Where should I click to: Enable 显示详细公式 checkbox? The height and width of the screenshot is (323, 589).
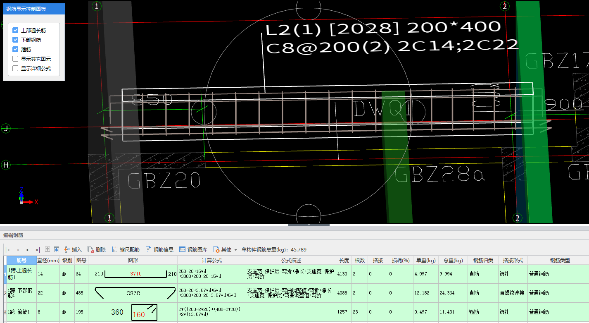click(15, 68)
